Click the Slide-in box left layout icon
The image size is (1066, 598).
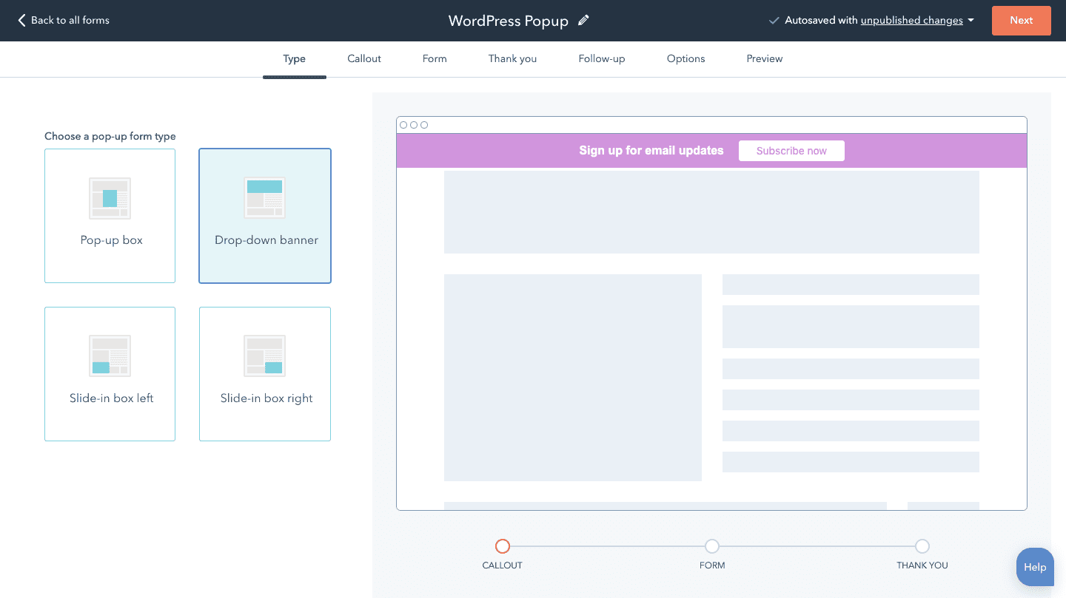(110, 356)
